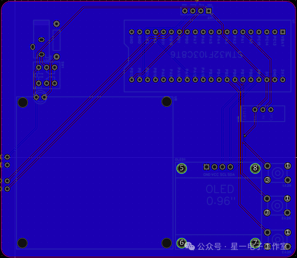
Task: Select the VCC pad of the OLED header
Action: [x=214, y=167]
